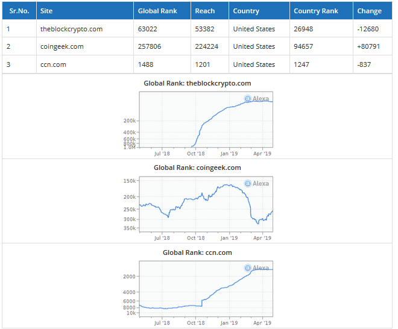Select coingeek.com in the Site column
The width and height of the screenshot is (398, 329).
tap(62, 46)
